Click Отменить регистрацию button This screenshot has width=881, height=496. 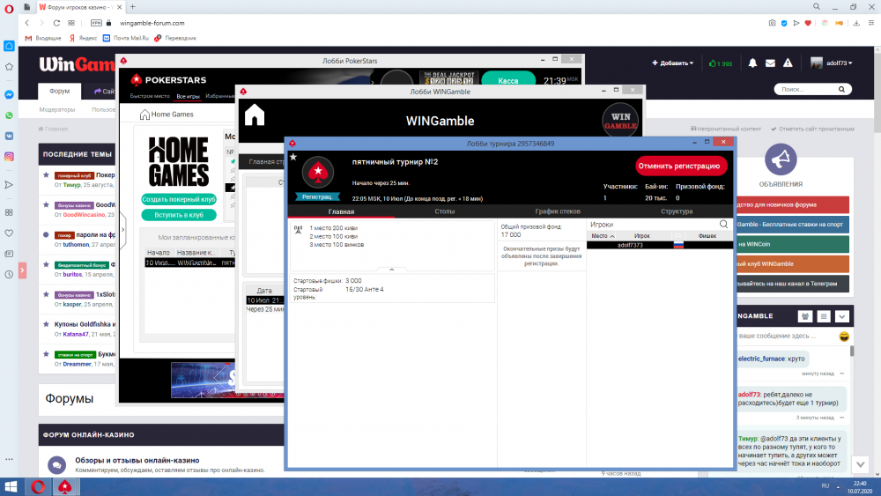pyautogui.click(x=681, y=166)
